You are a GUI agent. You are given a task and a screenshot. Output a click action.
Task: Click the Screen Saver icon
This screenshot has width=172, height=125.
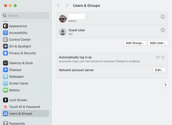(x=6, y=83)
